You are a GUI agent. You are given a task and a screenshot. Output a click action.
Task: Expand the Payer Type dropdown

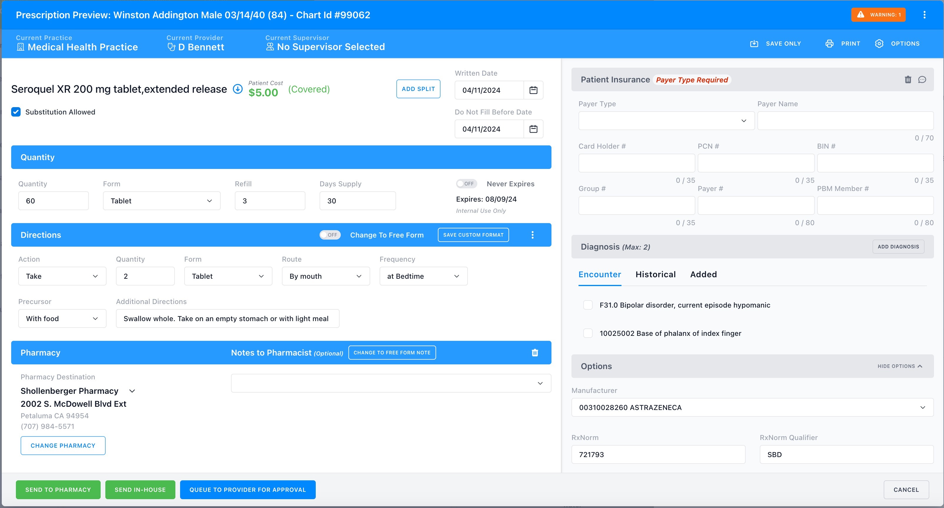pos(666,121)
